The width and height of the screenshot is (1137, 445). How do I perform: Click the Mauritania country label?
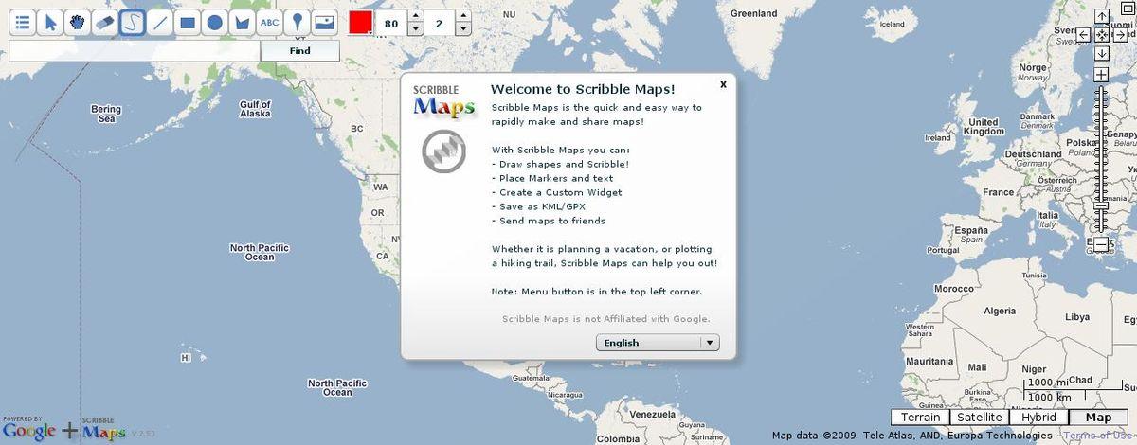coord(929,362)
